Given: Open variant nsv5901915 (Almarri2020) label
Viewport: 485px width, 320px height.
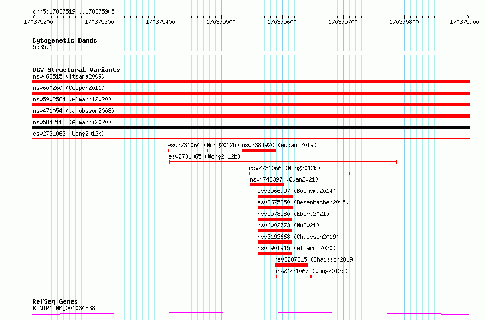Looking at the screenshot, I should (x=296, y=248).
